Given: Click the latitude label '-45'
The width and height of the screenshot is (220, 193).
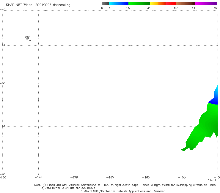Looking at the screenshot, I should pos(3,45).
